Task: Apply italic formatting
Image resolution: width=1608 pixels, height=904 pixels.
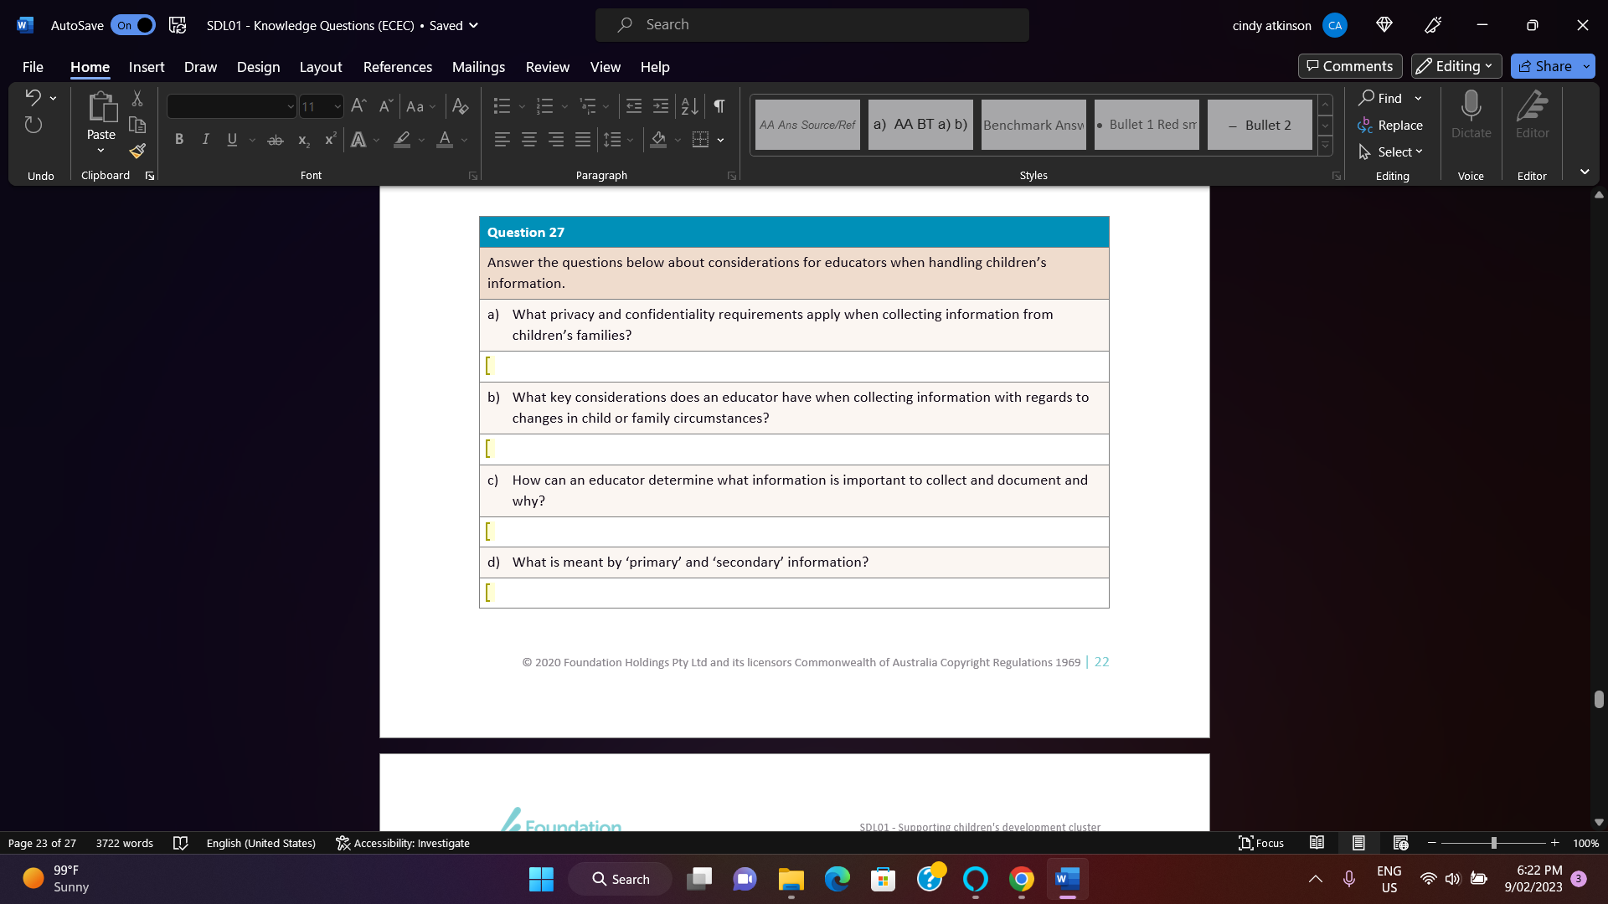Action: [205, 140]
